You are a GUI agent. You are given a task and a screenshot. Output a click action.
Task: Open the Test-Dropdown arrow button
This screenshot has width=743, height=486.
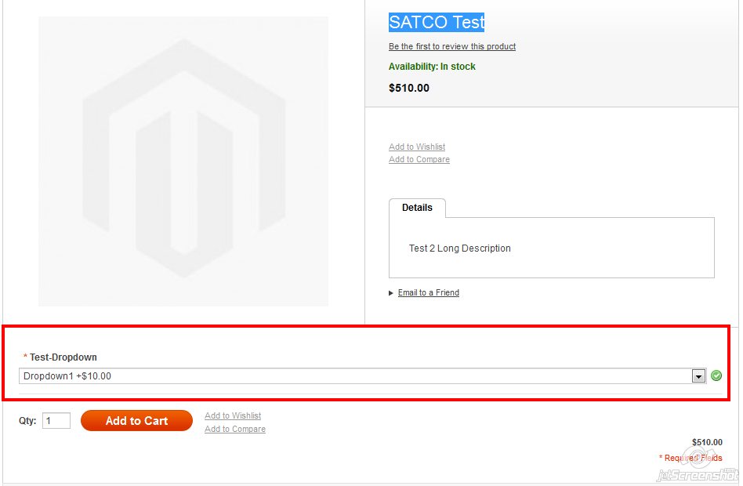pyautogui.click(x=698, y=376)
